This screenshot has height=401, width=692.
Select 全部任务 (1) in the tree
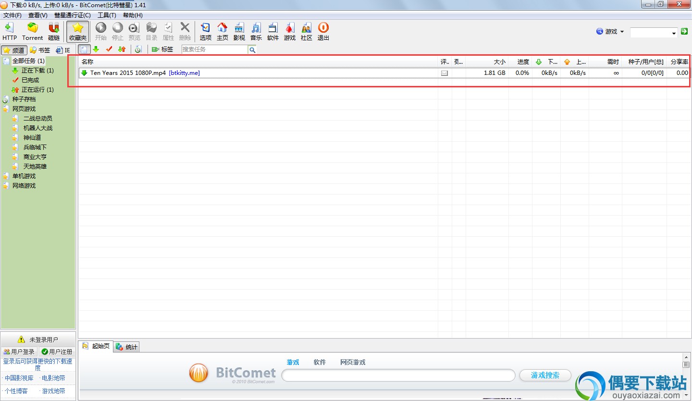[x=28, y=61]
